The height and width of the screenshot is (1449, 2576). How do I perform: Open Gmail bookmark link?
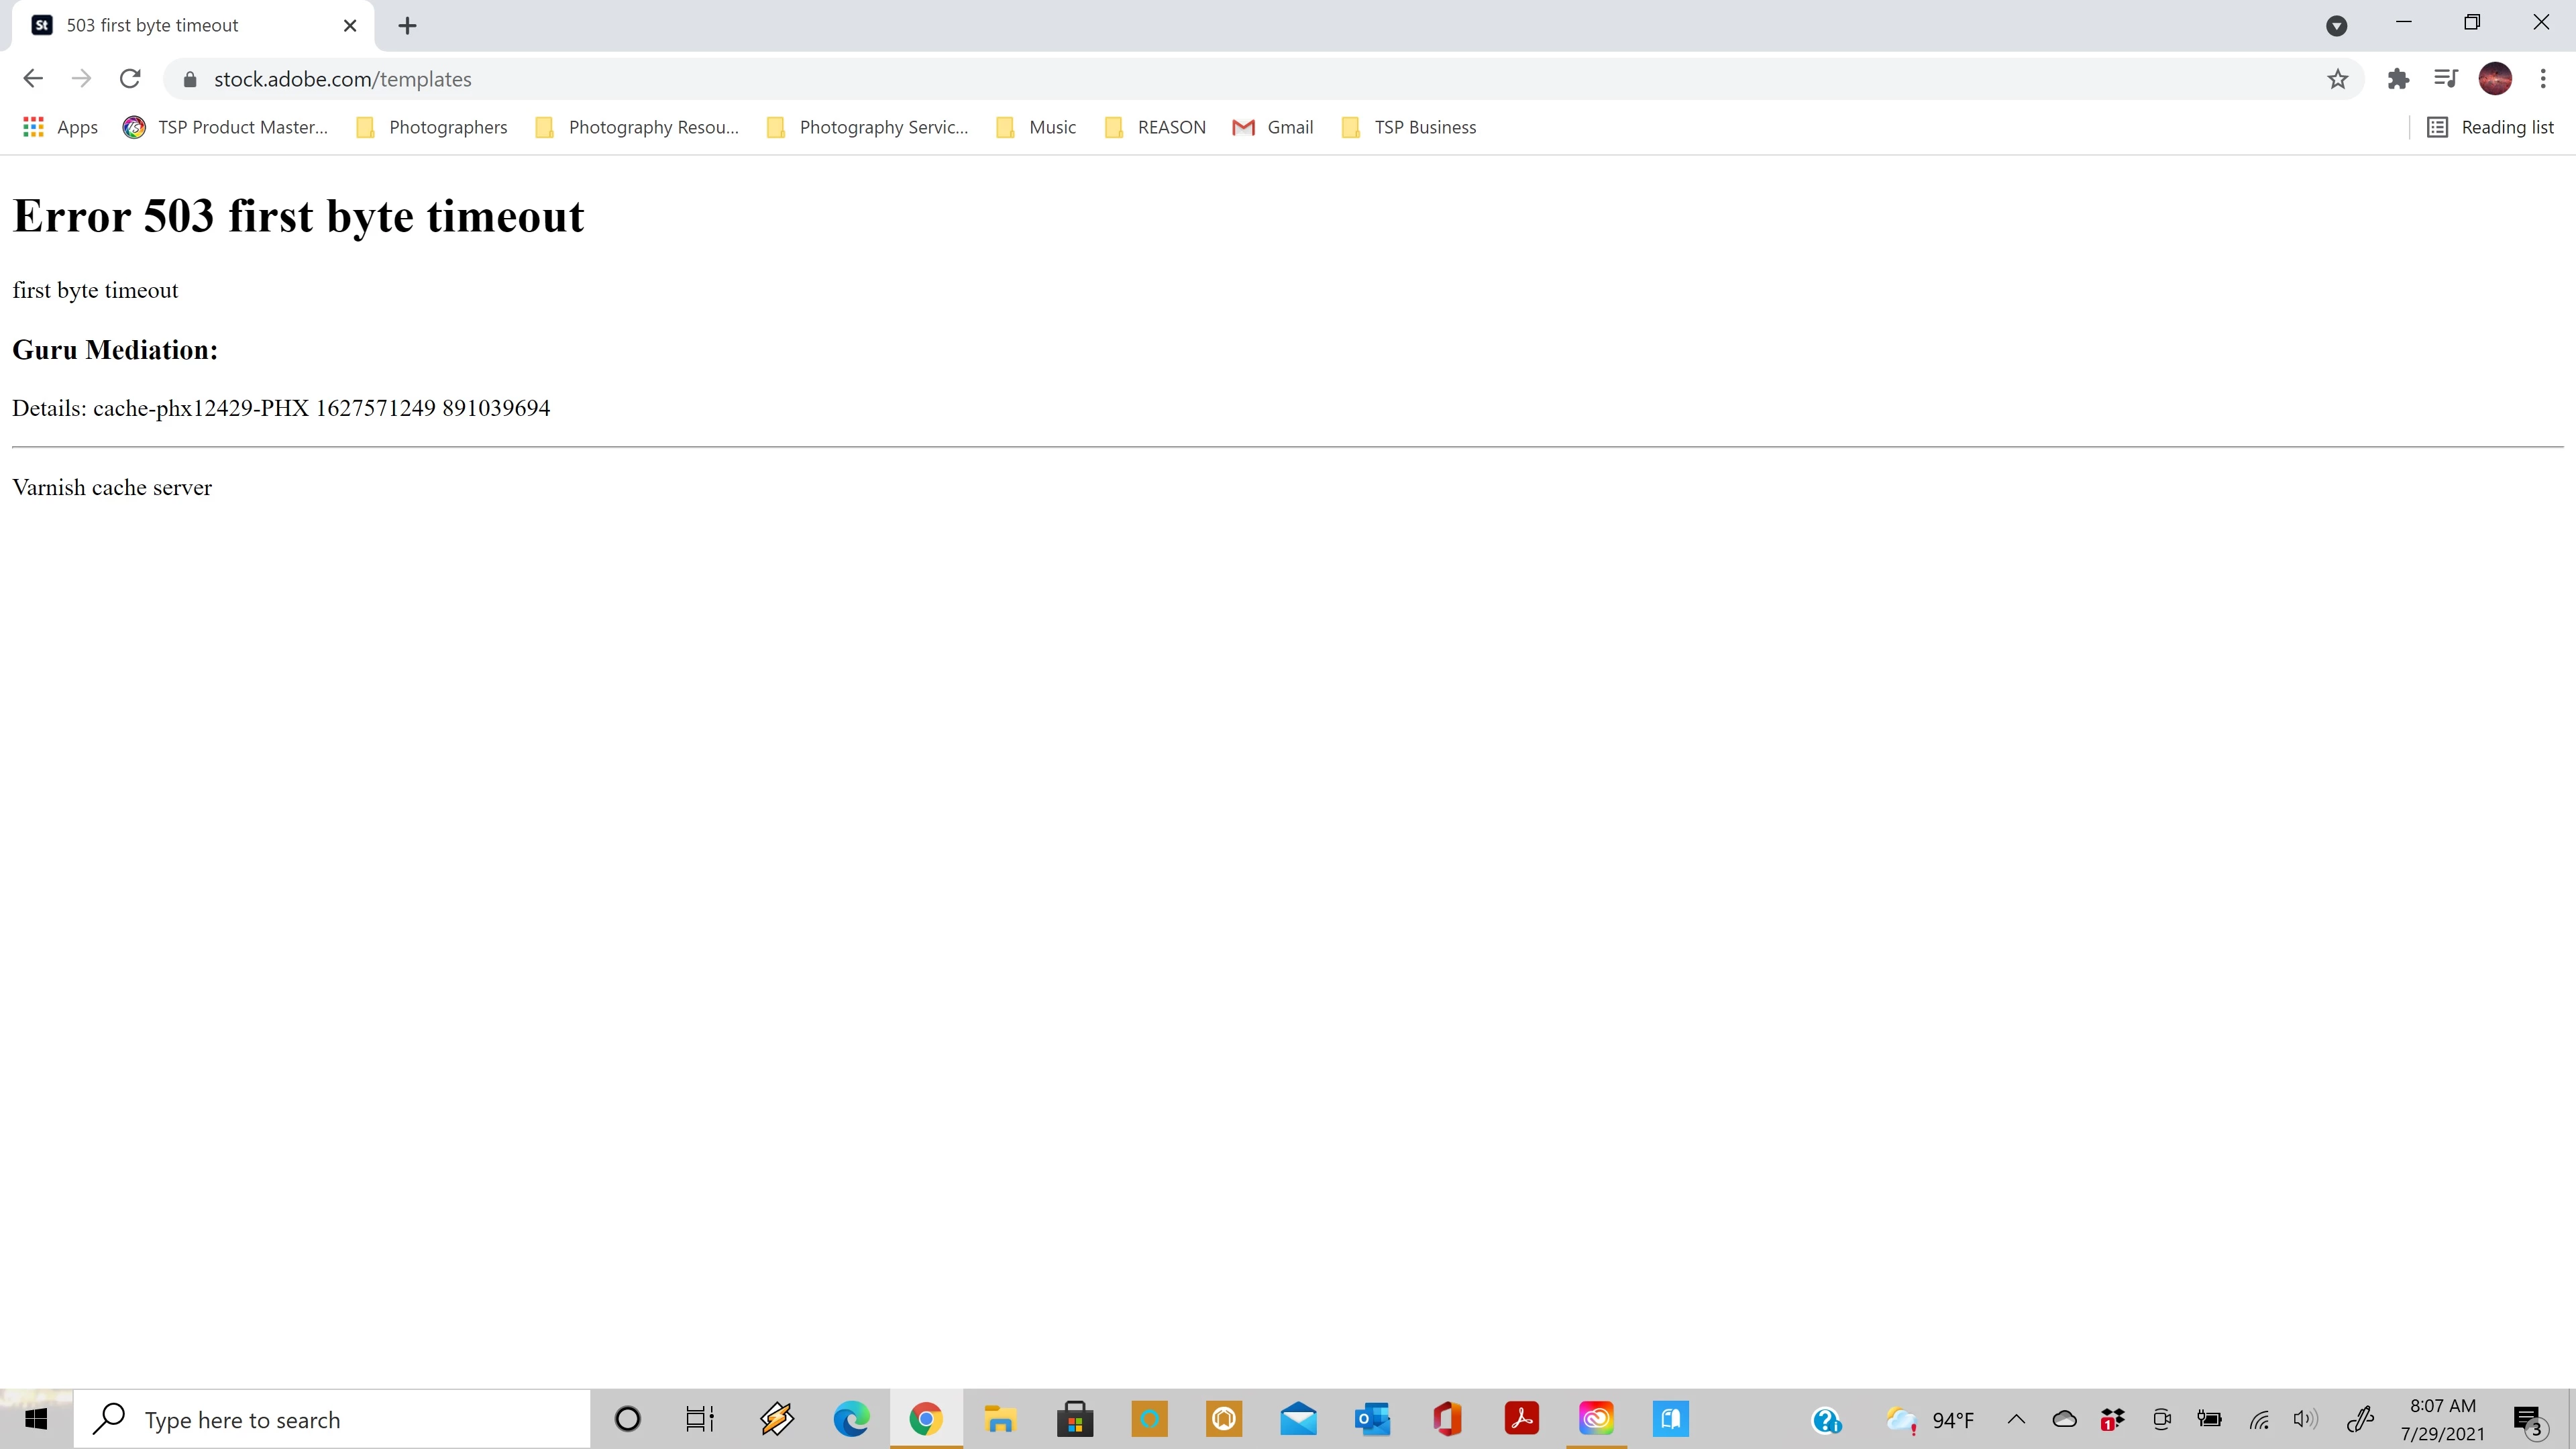[x=1273, y=127]
